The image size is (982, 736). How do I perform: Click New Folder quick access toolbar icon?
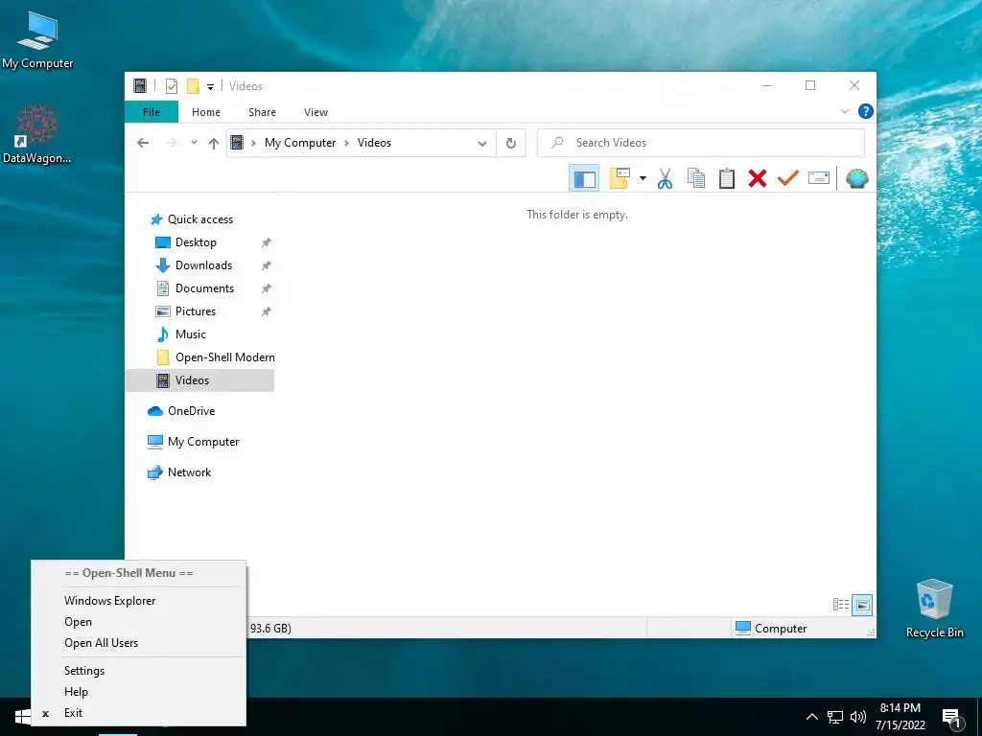point(193,86)
